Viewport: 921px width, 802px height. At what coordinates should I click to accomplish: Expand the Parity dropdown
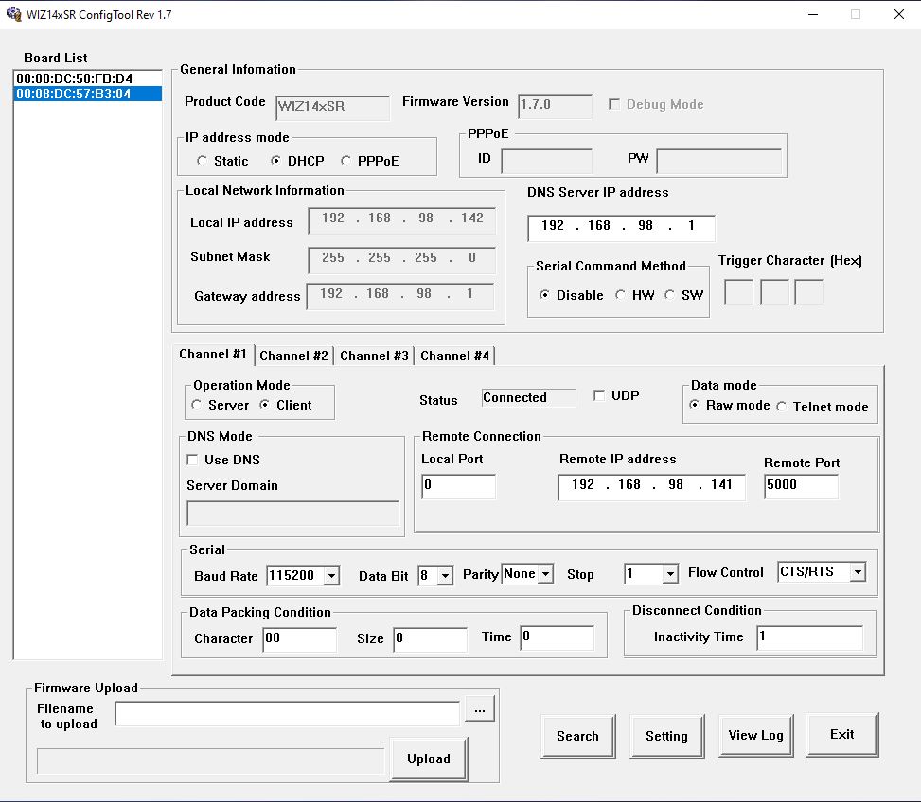[x=546, y=574]
